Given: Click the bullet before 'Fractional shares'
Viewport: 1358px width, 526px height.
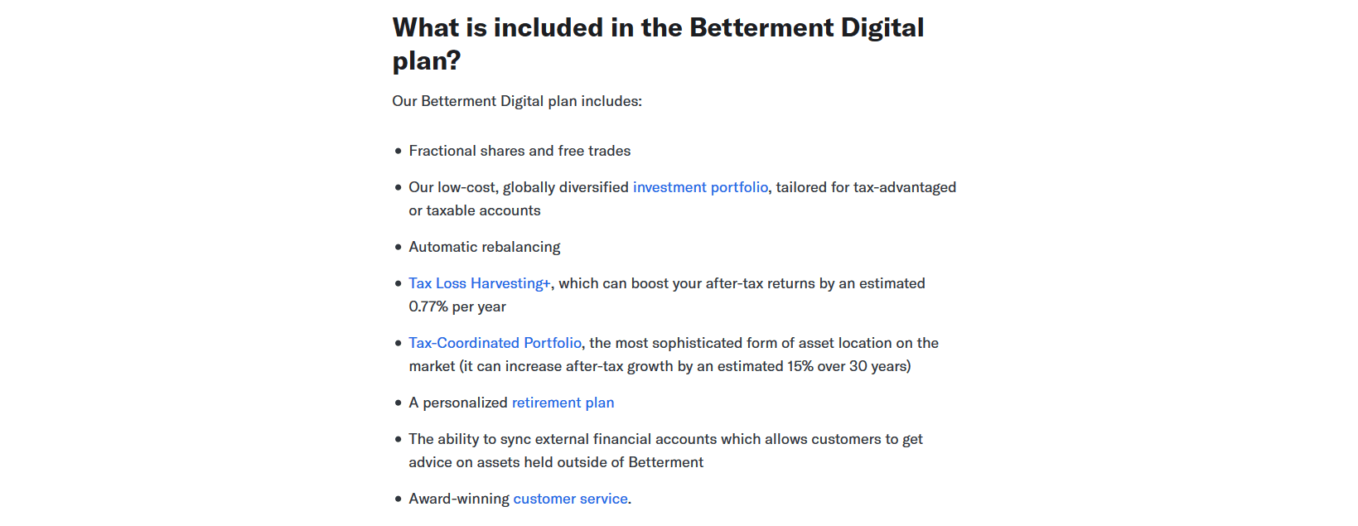Looking at the screenshot, I should click(x=399, y=151).
